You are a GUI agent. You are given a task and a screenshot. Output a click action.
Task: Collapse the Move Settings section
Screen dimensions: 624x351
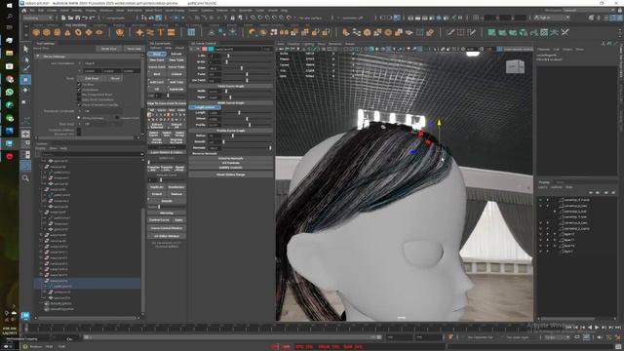point(38,57)
